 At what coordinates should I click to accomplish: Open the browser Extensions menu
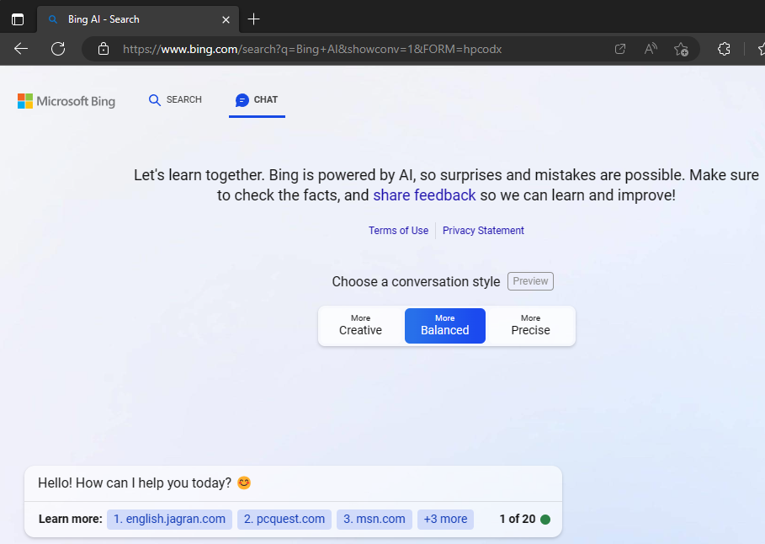click(724, 49)
